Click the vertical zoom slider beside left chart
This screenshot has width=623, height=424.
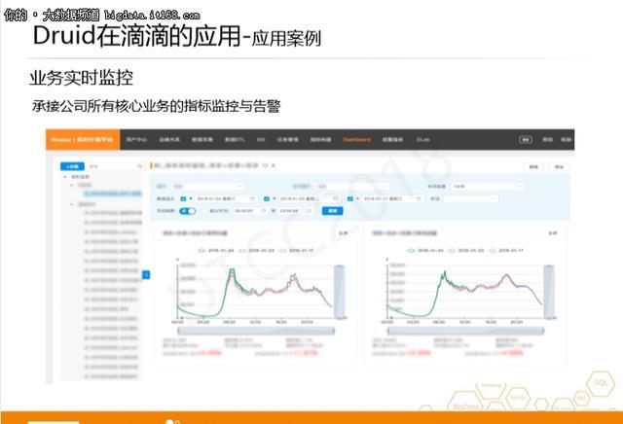(x=340, y=292)
